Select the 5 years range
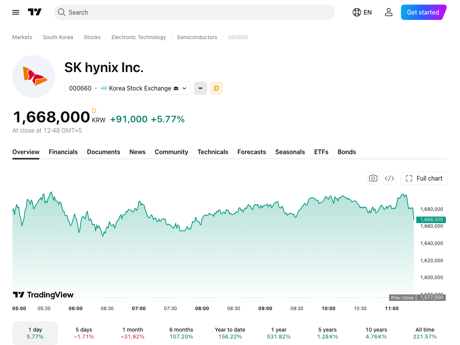 coord(327,333)
